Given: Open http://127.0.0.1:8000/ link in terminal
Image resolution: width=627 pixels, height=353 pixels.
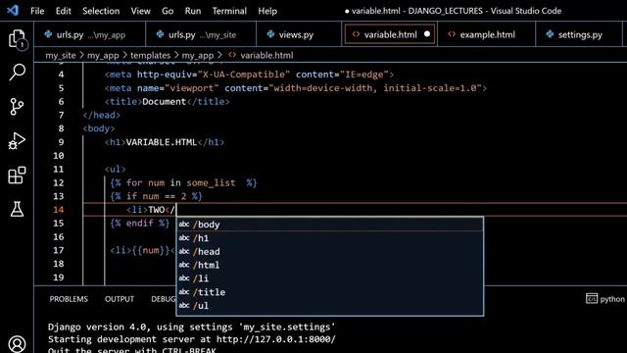Looking at the screenshot, I should (276, 339).
